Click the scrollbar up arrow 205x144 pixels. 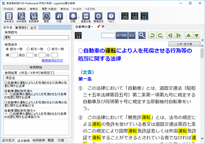(x=202, y=46)
